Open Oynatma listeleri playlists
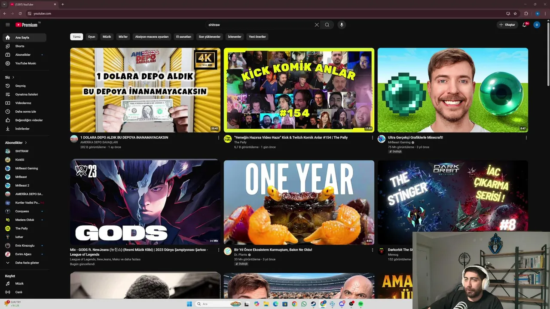Viewport: 550px width, 309px height. pos(25,94)
